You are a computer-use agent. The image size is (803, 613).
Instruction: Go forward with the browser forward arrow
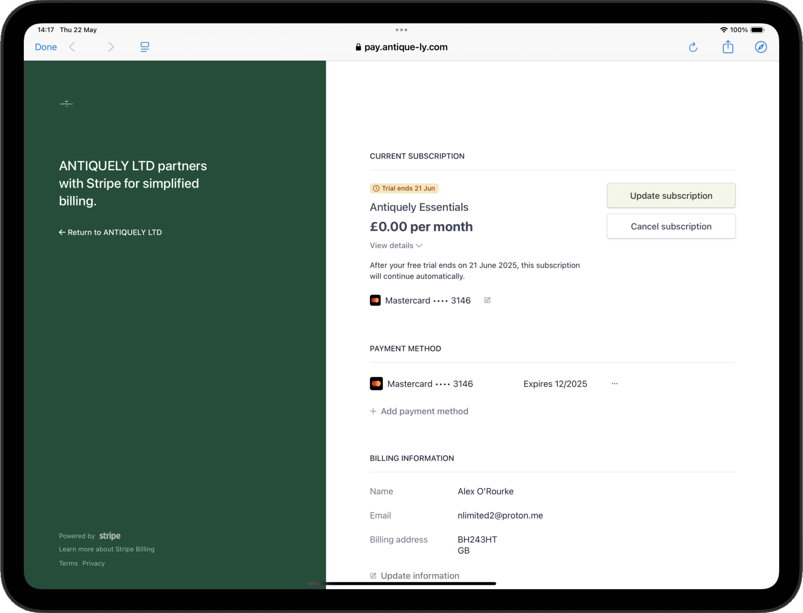click(x=111, y=47)
